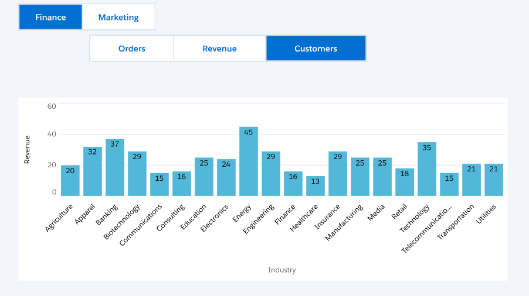Open the Orders sub-tab
529x296 pixels.
pos(132,49)
